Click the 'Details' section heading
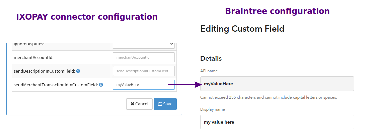The height and width of the screenshot is (135, 375). pyautogui.click(x=211, y=58)
